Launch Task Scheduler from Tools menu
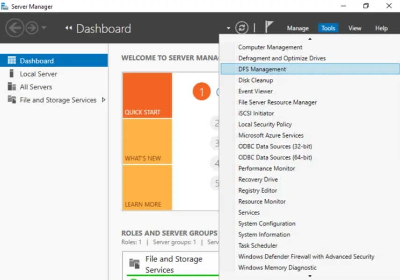The height and width of the screenshot is (280, 400). pyautogui.click(x=258, y=245)
